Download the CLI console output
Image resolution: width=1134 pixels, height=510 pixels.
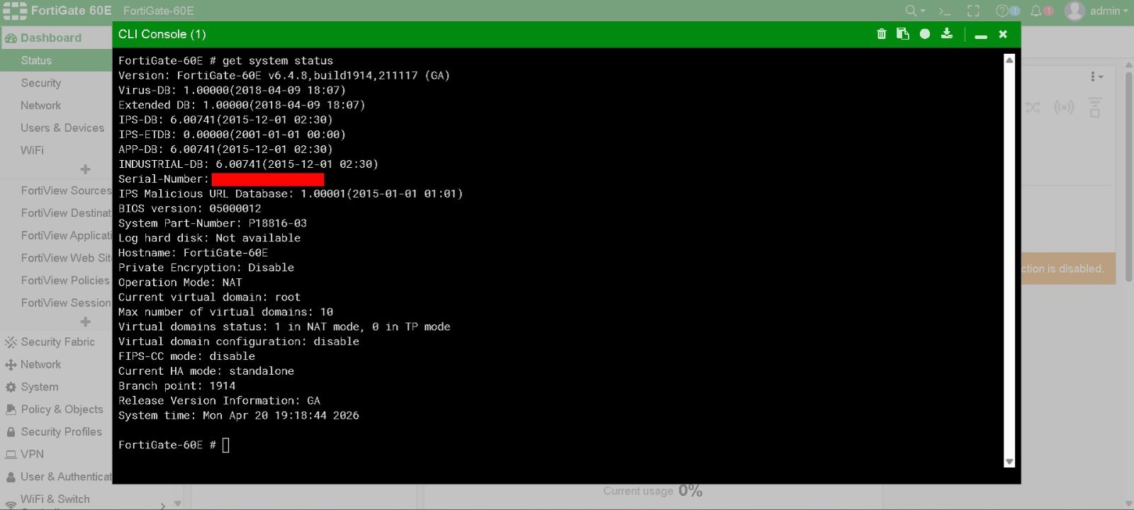[947, 34]
